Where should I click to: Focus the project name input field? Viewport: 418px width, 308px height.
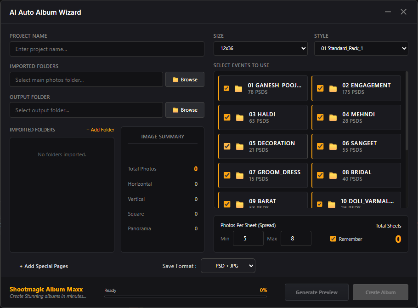107,49
